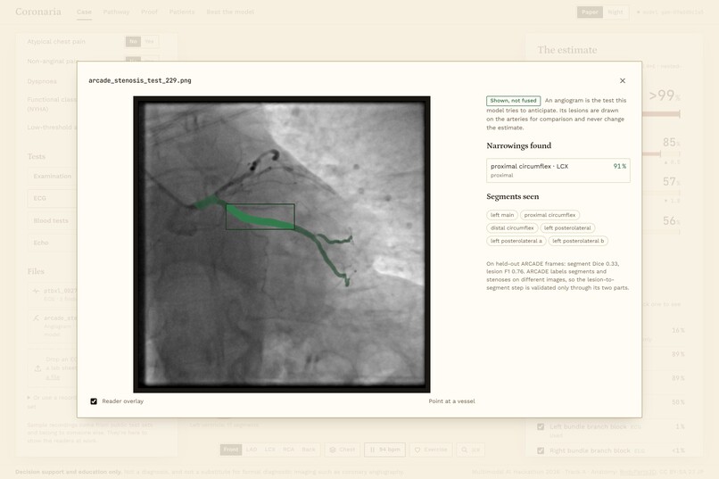Click the angiogram file icon in Files
The height and width of the screenshot is (479, 719).
pyautogui.click(x=37, y=318)
